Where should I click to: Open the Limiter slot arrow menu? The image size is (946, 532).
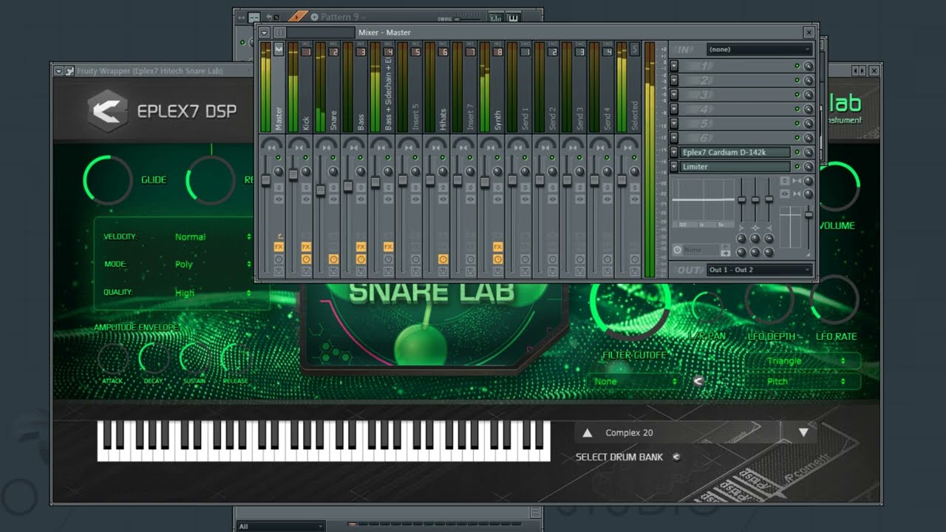(x=674, y=167)
